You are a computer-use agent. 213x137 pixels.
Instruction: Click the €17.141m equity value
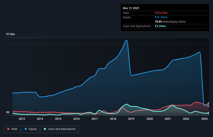coord(161,17)
